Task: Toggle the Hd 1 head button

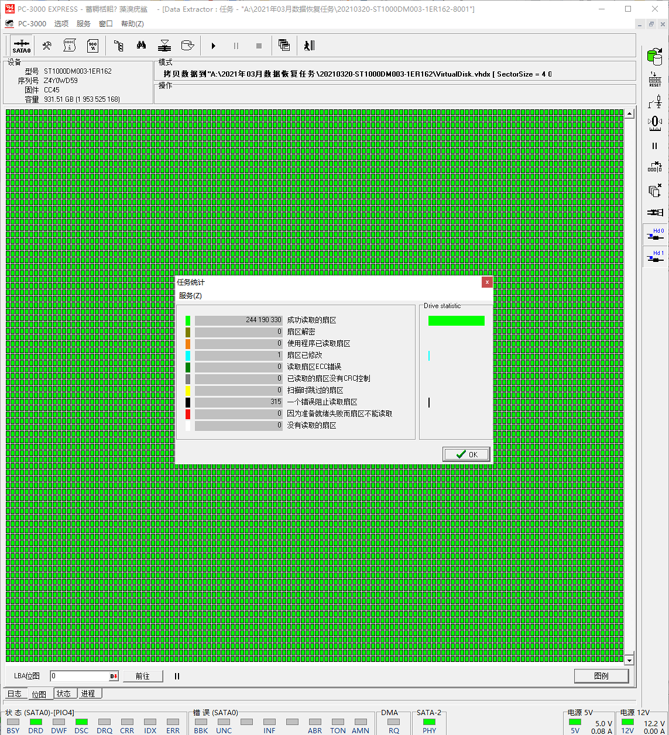Action: [654, 257]
